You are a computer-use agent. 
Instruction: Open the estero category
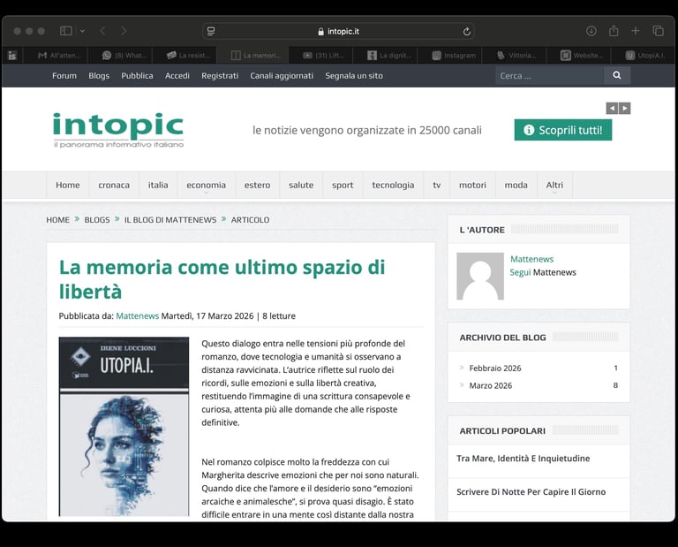click(257, 186)
